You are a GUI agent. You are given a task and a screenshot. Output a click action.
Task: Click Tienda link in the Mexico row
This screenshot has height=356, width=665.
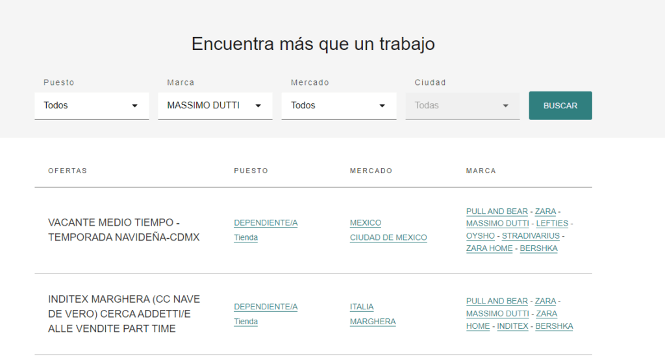(x=245, y=237)
